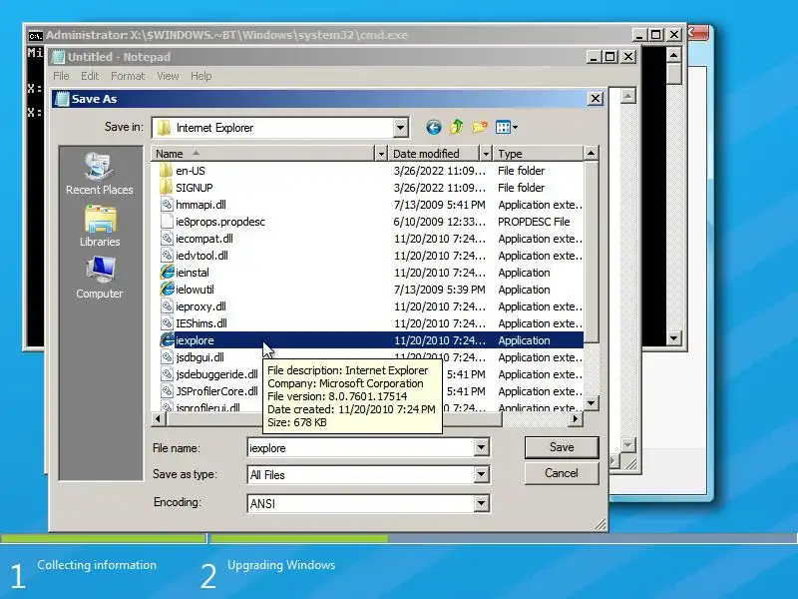Close the Save As dialog
Screen dimensions: 798x599
pyautogui.click(x=595, y=99)
